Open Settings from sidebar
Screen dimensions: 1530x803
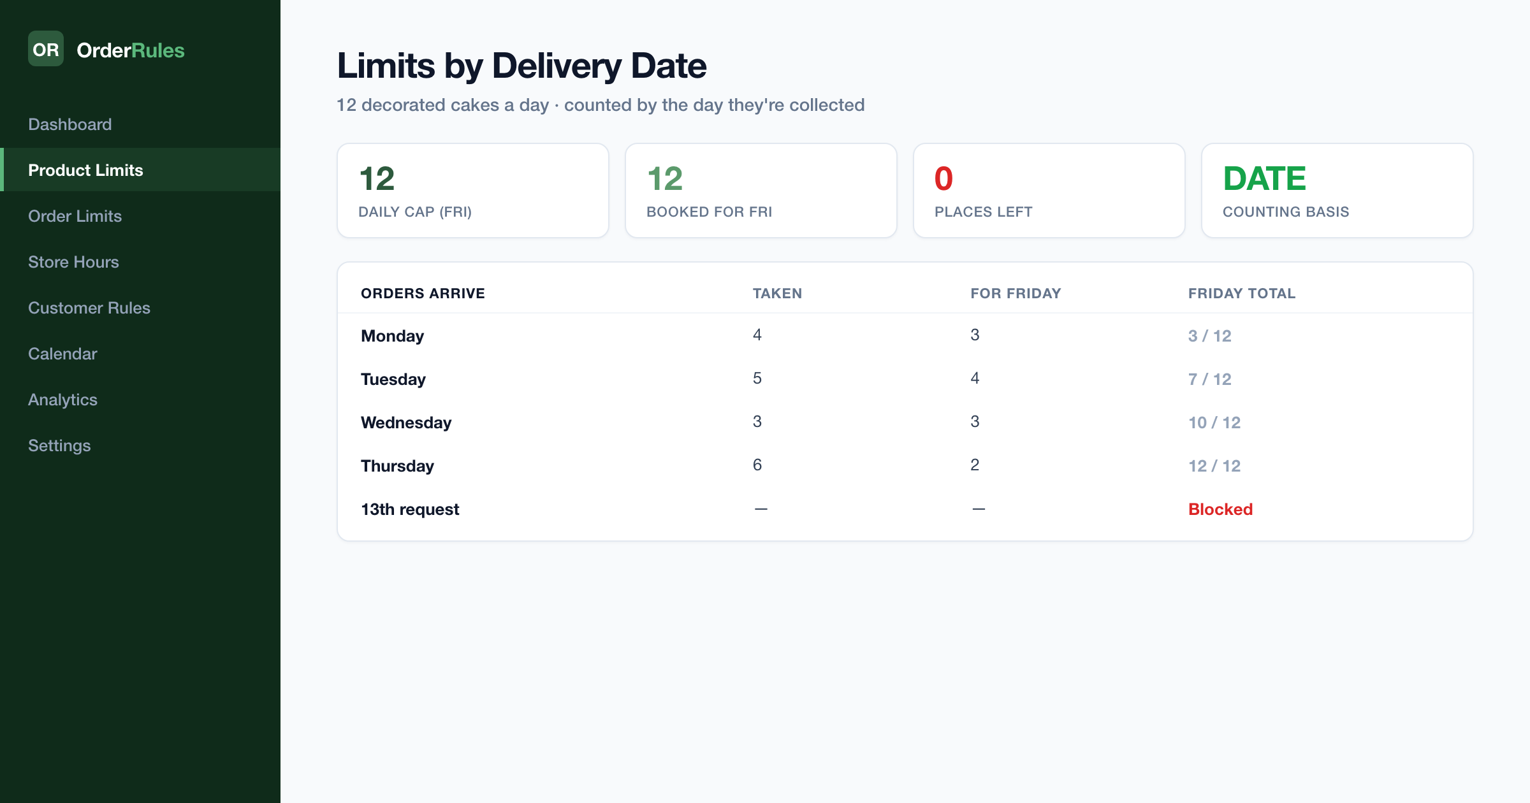(x=140, y=445)
